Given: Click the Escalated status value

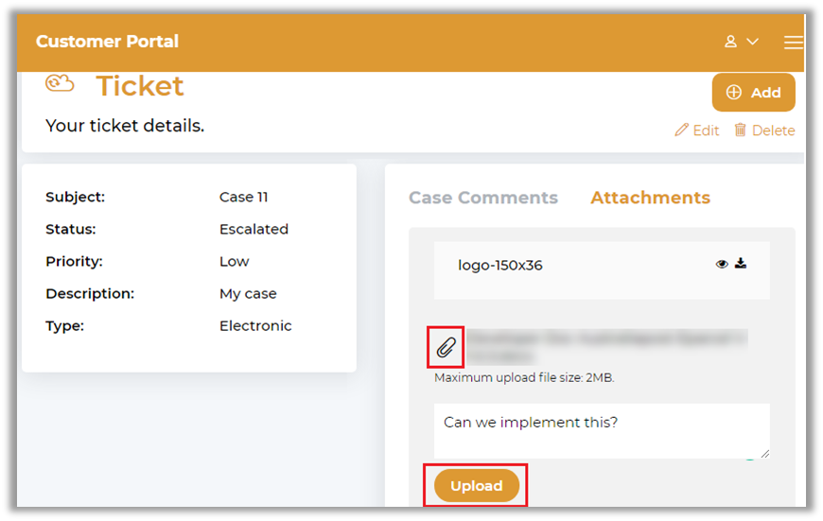Looking at the screenshot, I should click(254, 229).
